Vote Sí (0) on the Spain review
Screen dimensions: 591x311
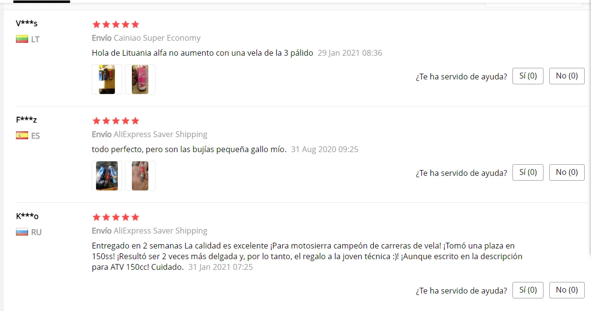(x=528, y=172)
